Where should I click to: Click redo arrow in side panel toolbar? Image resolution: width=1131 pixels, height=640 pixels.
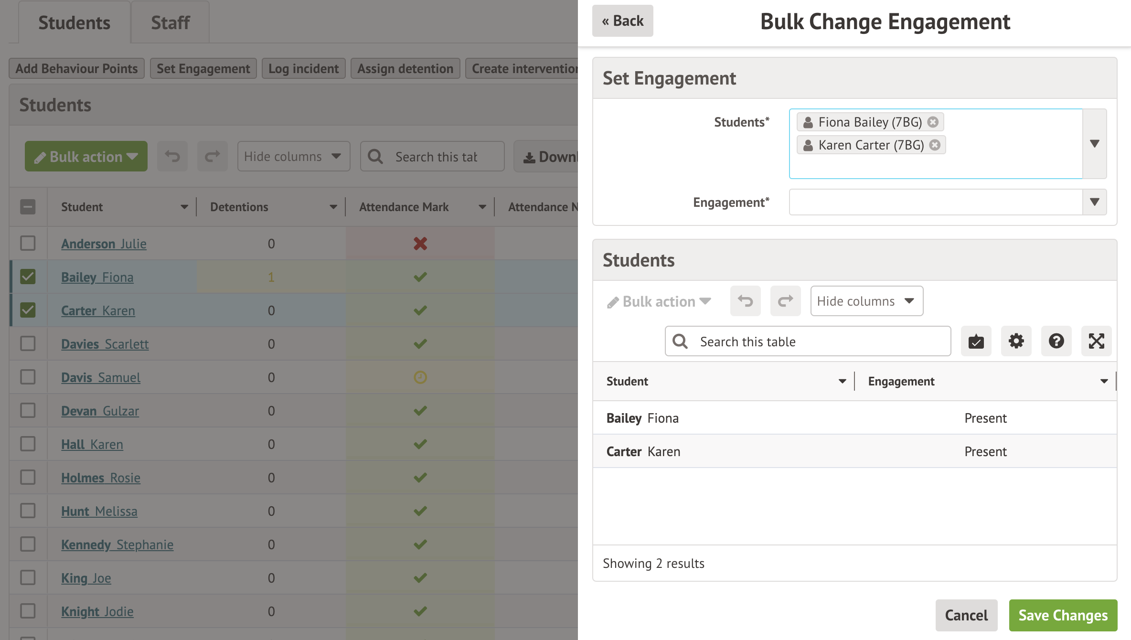click(785, 301)
